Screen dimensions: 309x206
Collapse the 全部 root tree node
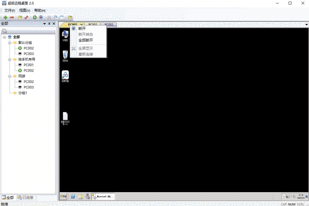coord(4,37)
